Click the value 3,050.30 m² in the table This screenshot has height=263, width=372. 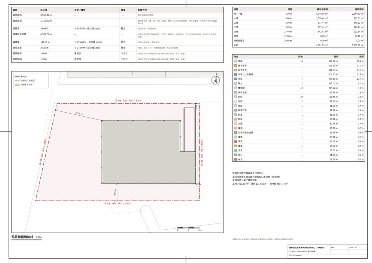point(46,15)
